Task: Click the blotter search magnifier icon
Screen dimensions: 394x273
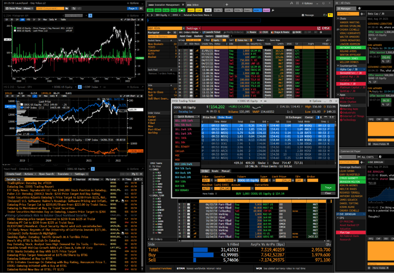Action: [x=327, y=40]
